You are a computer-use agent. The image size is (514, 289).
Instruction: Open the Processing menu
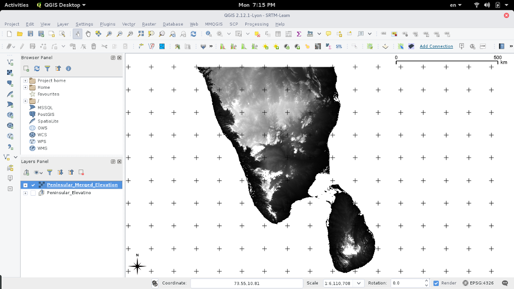[256, 24]
